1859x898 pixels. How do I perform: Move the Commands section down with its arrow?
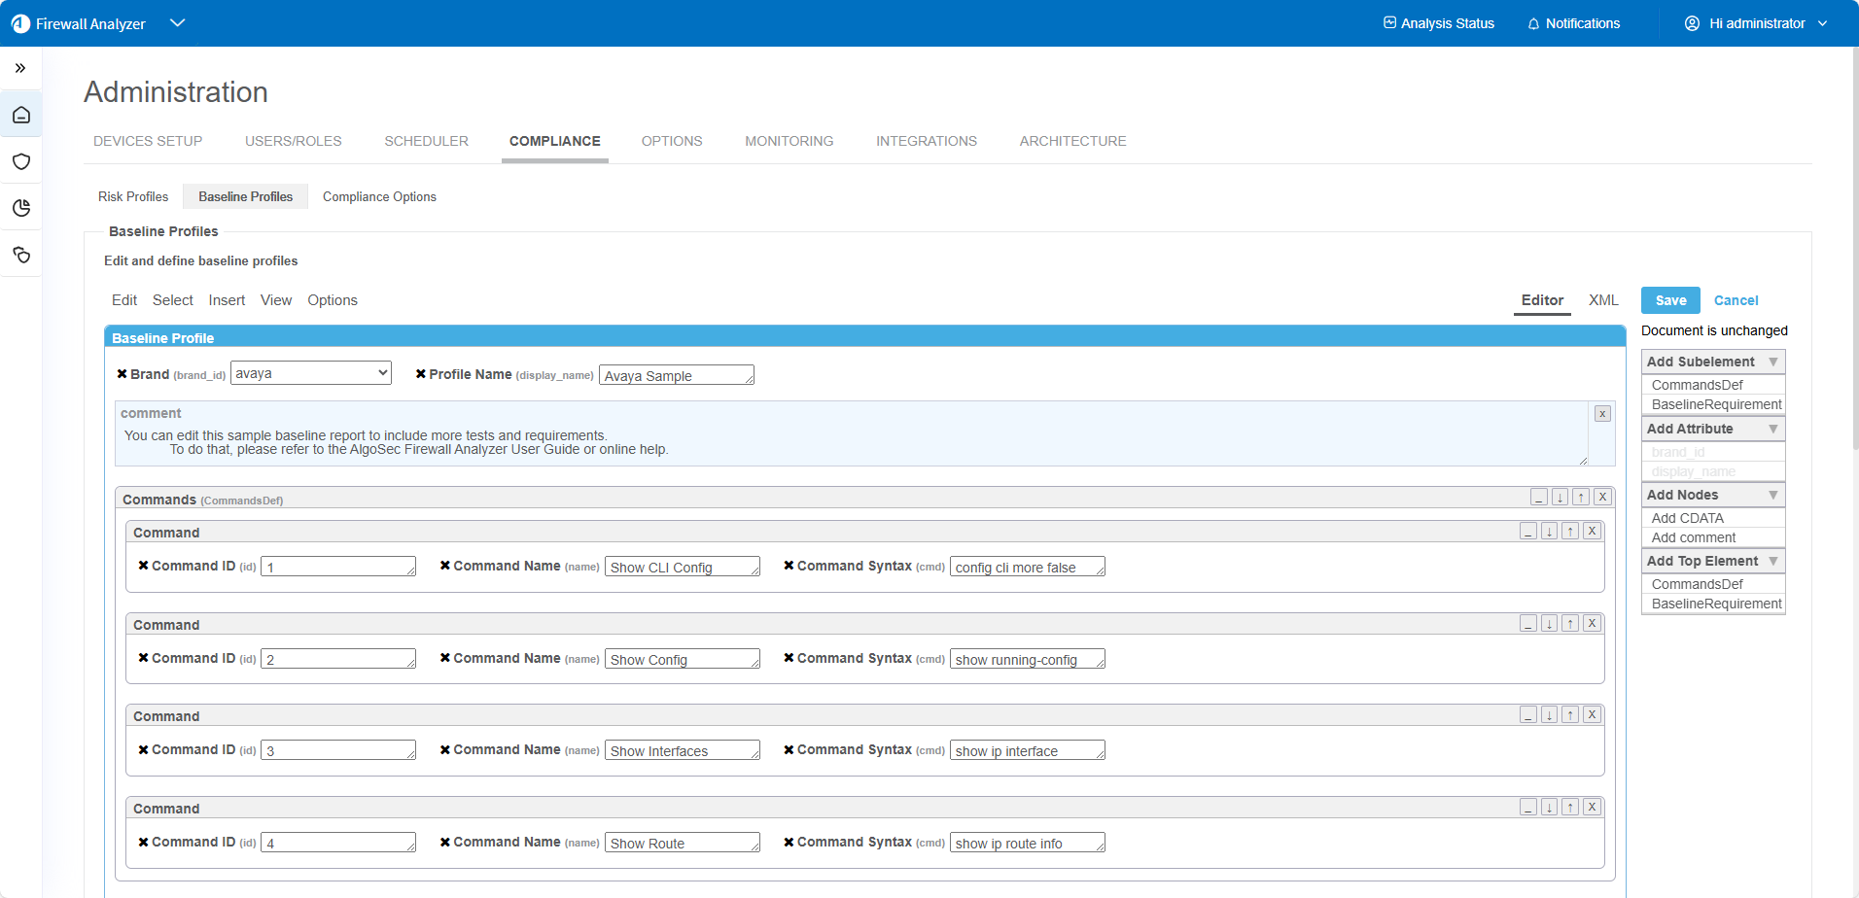(1560, 498)
